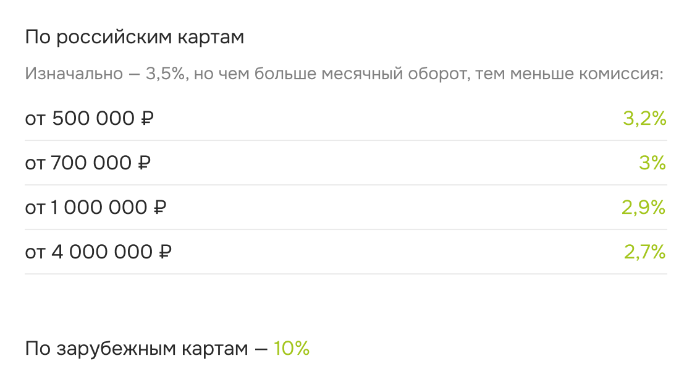
Task: Click the green 3,2% commission value
Action: click(x=644, y=119)
